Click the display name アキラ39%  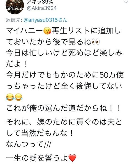tap(40, 2)
